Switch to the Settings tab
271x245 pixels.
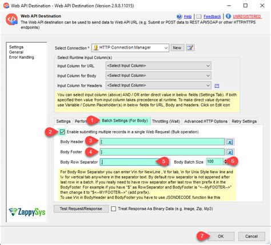pyautogui.click(x=63, y=121)
